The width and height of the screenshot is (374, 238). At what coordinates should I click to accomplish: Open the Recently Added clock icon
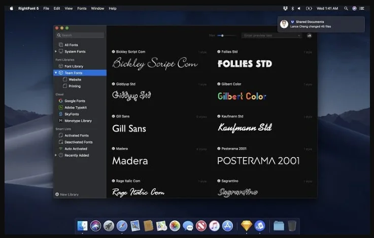pyautogui.click(x=61, y=155)
